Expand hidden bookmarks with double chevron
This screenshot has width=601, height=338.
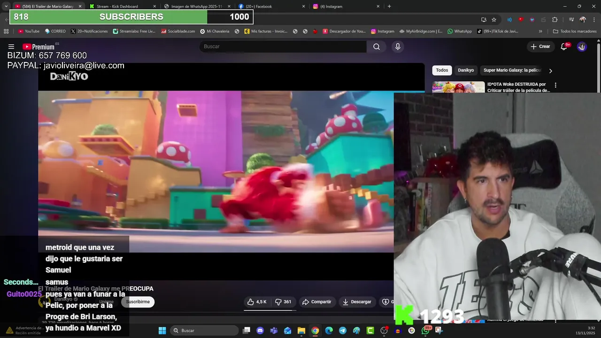point(540,31)
